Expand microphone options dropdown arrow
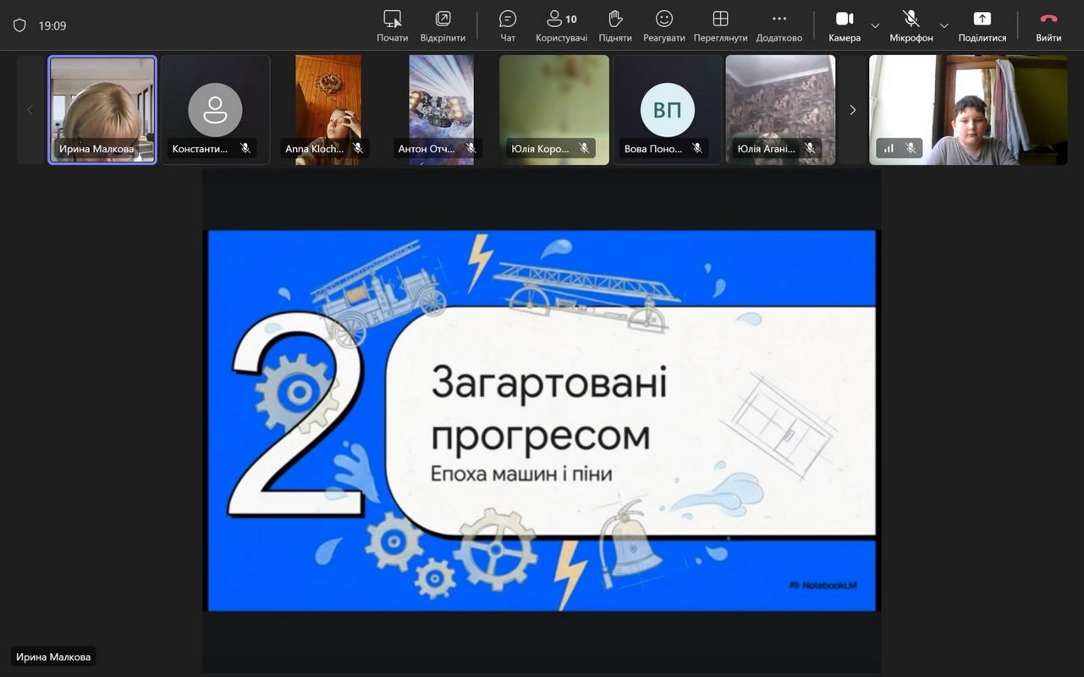The width and height of the screenshot is (1084, 677). pyautogui.click(x=944, y=26)
